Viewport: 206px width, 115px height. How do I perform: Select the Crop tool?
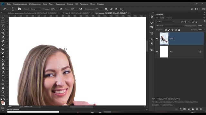point(3,33)
